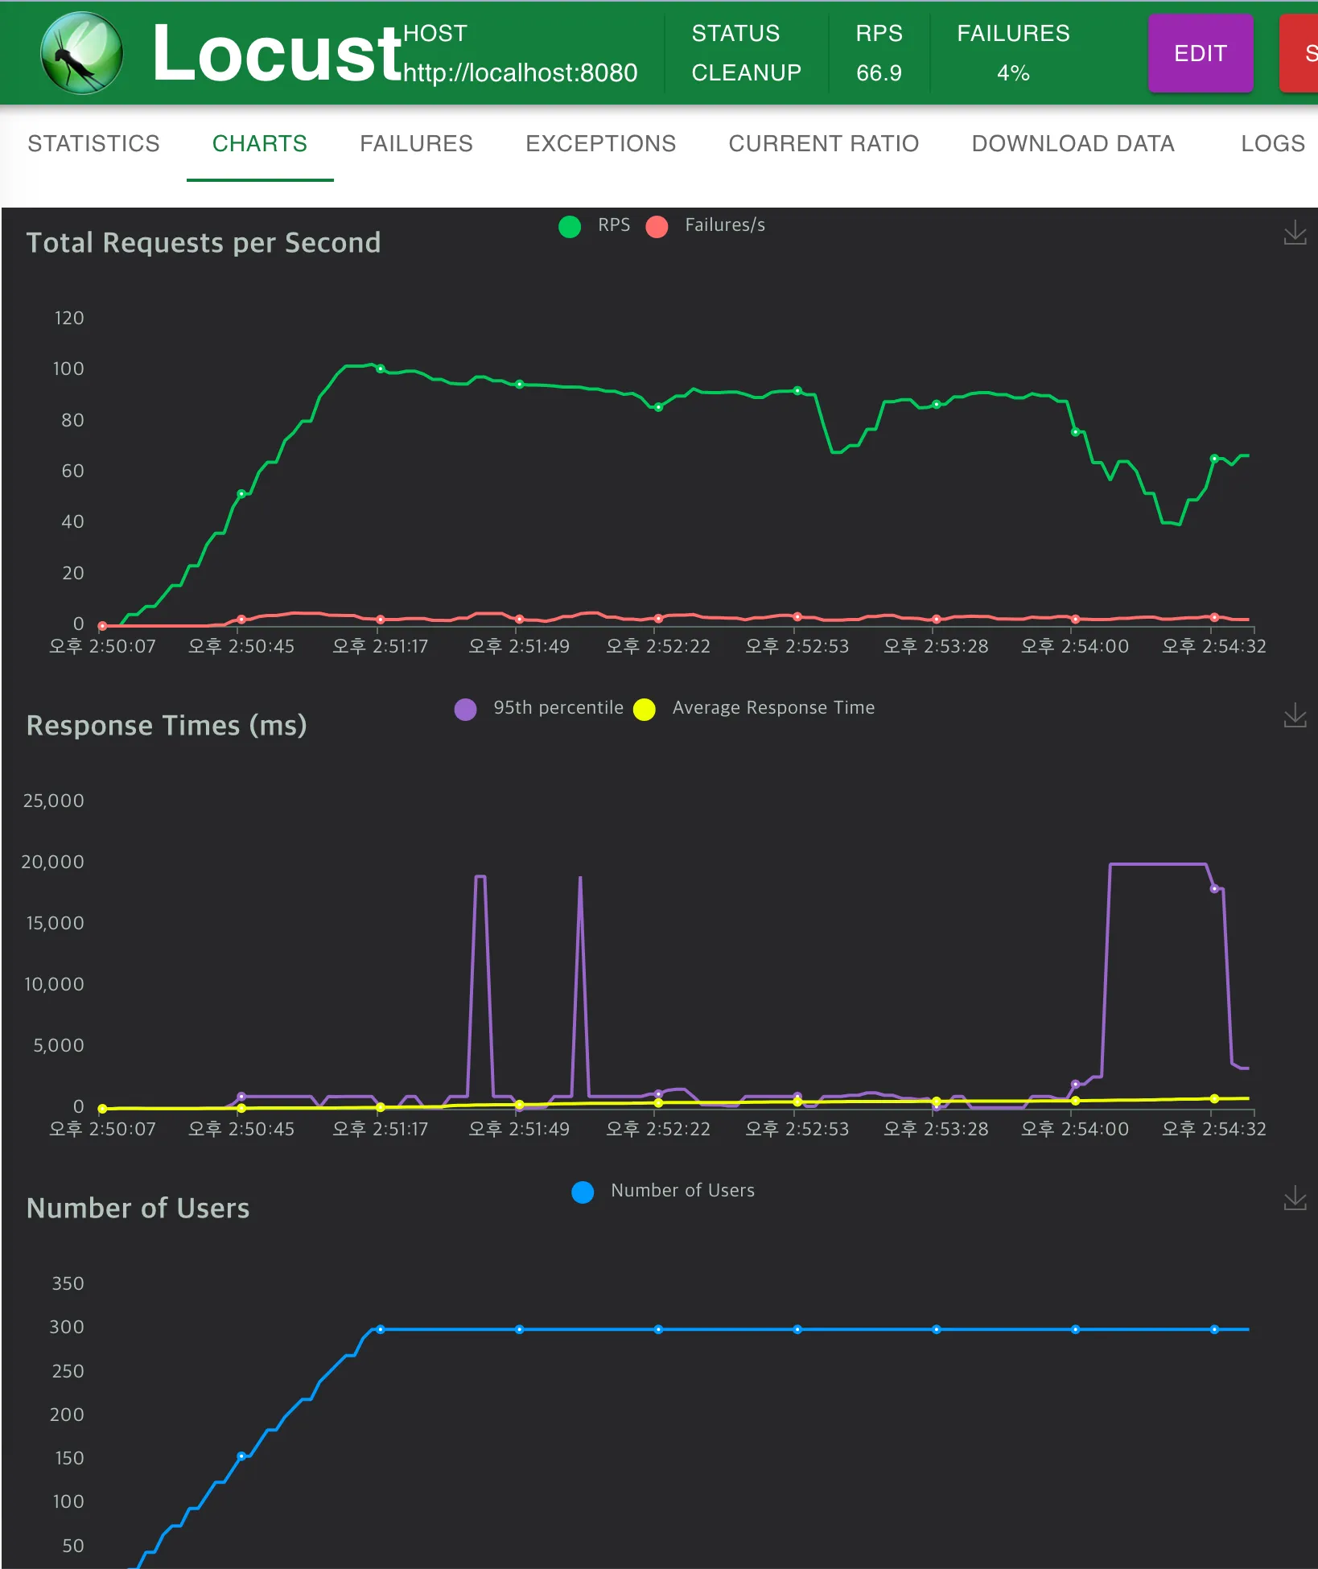Click the Number of Users chart title
The image size is (1318, 1569).
[138, 1209]
